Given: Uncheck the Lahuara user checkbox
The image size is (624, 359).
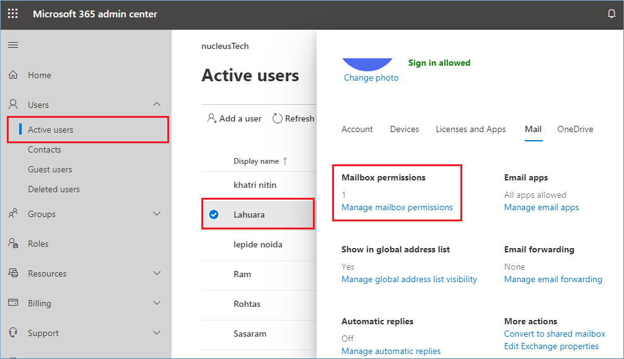Looking at the screenshot, I should (214, 215).
